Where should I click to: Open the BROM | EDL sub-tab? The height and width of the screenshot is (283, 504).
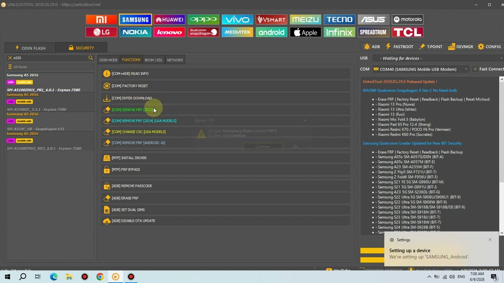click(x=154, y=60)
